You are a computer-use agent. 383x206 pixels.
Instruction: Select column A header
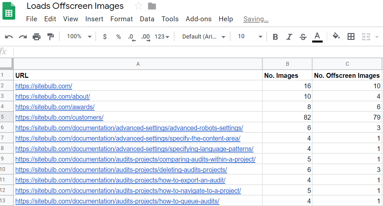[138, 64]
